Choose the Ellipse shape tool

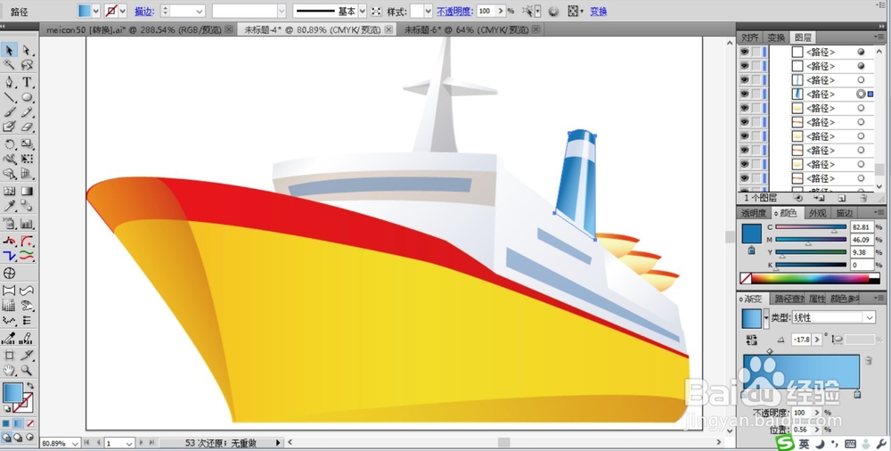point(27,97)
